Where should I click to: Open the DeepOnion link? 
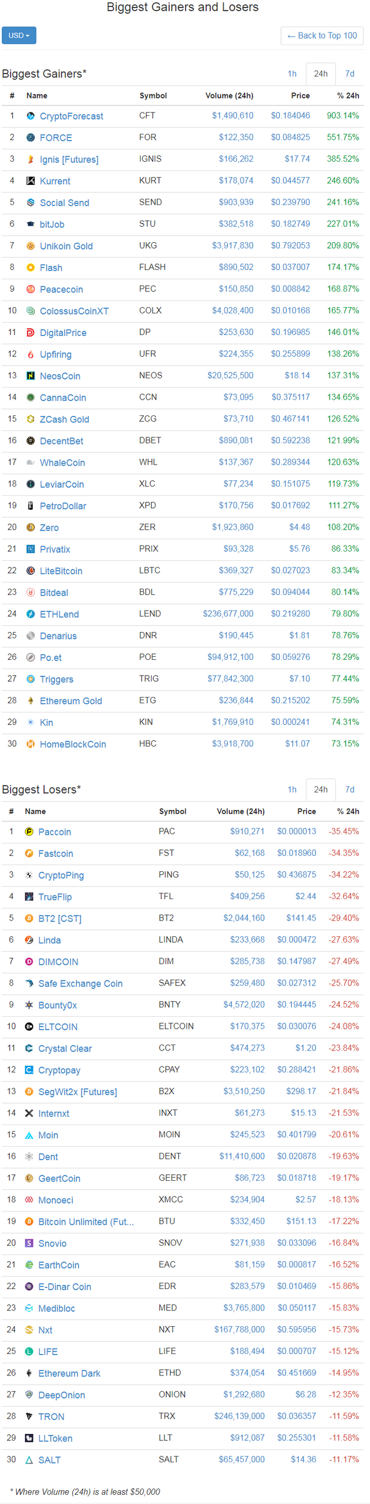pyautogui.click(x=62, y=1395)
